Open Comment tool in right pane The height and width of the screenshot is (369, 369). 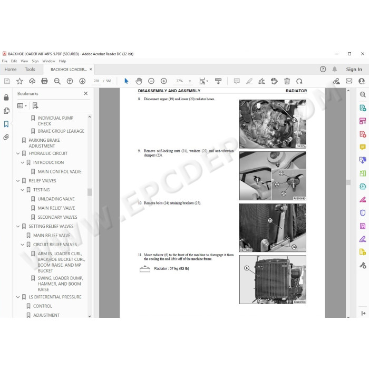[363, 147]
